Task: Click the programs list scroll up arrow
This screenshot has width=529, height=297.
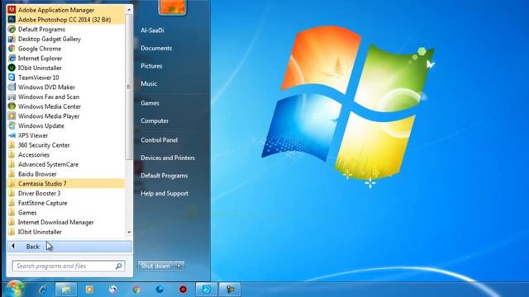Action: (x=129, y=10)
